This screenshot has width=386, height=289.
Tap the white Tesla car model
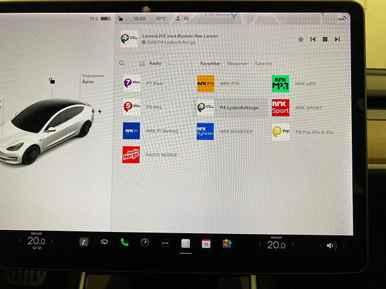[47, 131]
